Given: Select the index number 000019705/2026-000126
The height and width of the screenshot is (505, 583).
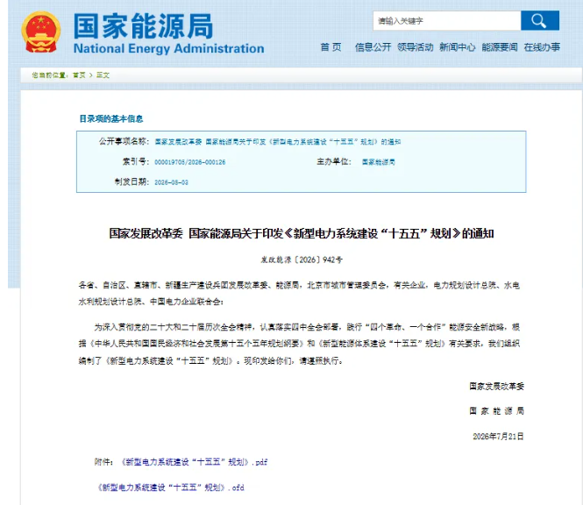Looking at the screenshot, I should coord(190,162).
